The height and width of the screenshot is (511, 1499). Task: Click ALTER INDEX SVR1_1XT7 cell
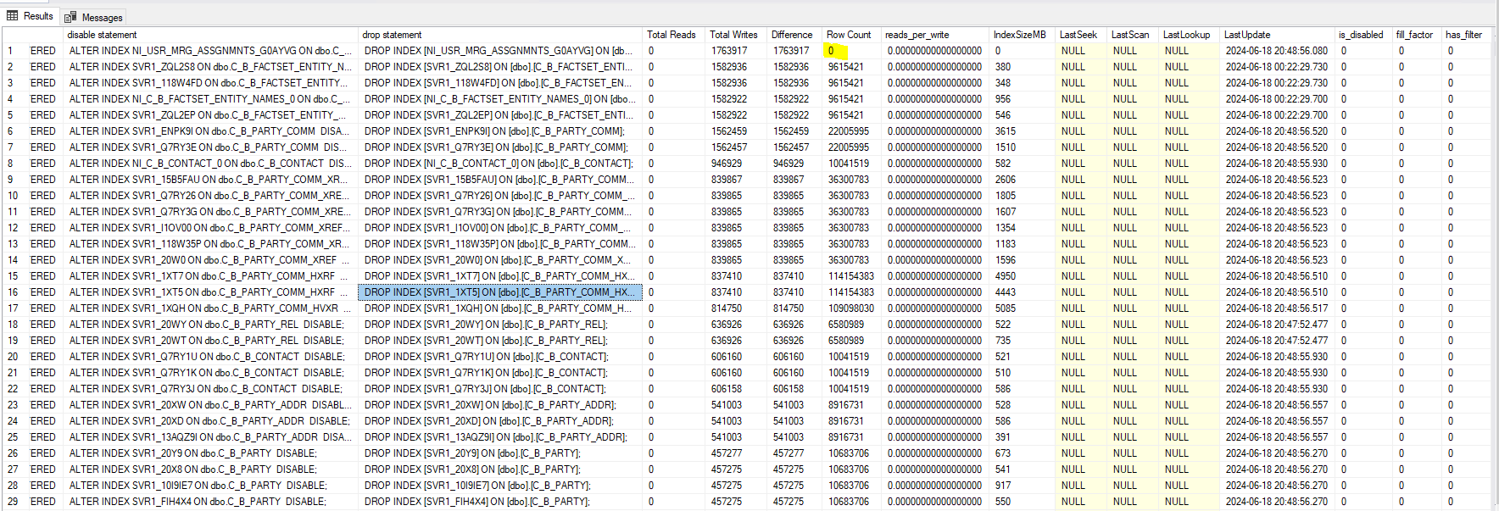coord(210,276)
